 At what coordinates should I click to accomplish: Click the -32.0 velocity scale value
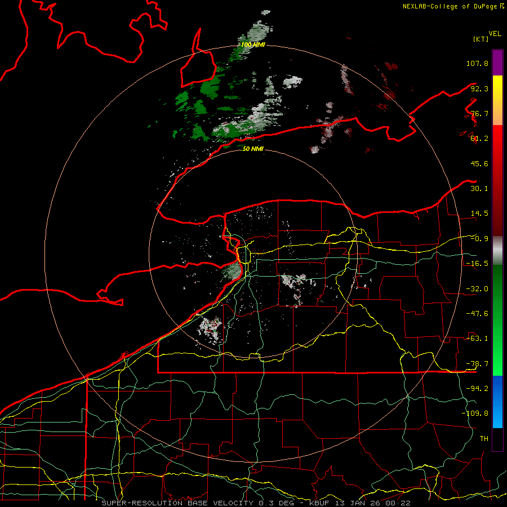coord(477,289)
